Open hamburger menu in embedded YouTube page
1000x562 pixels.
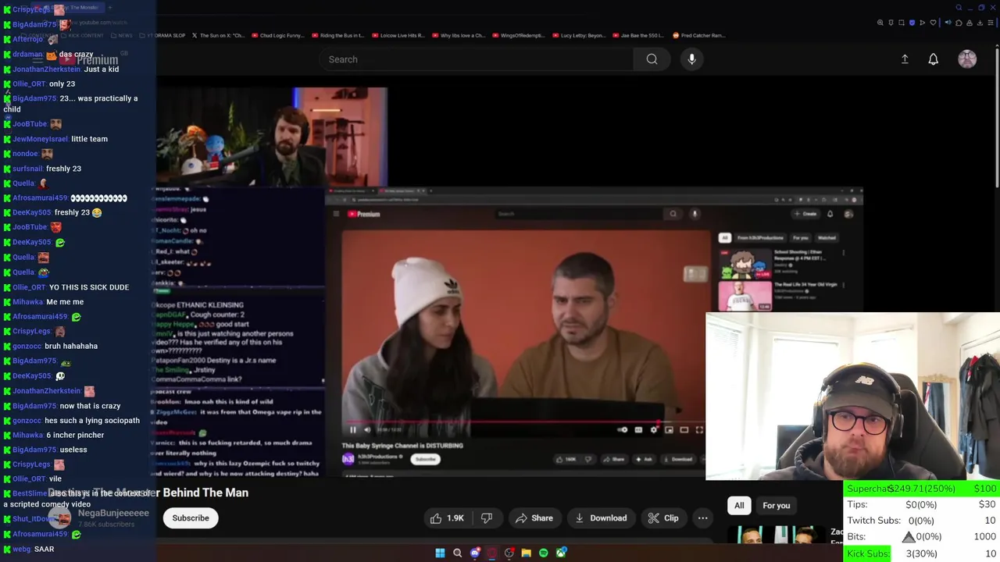(x=336, y=214)
